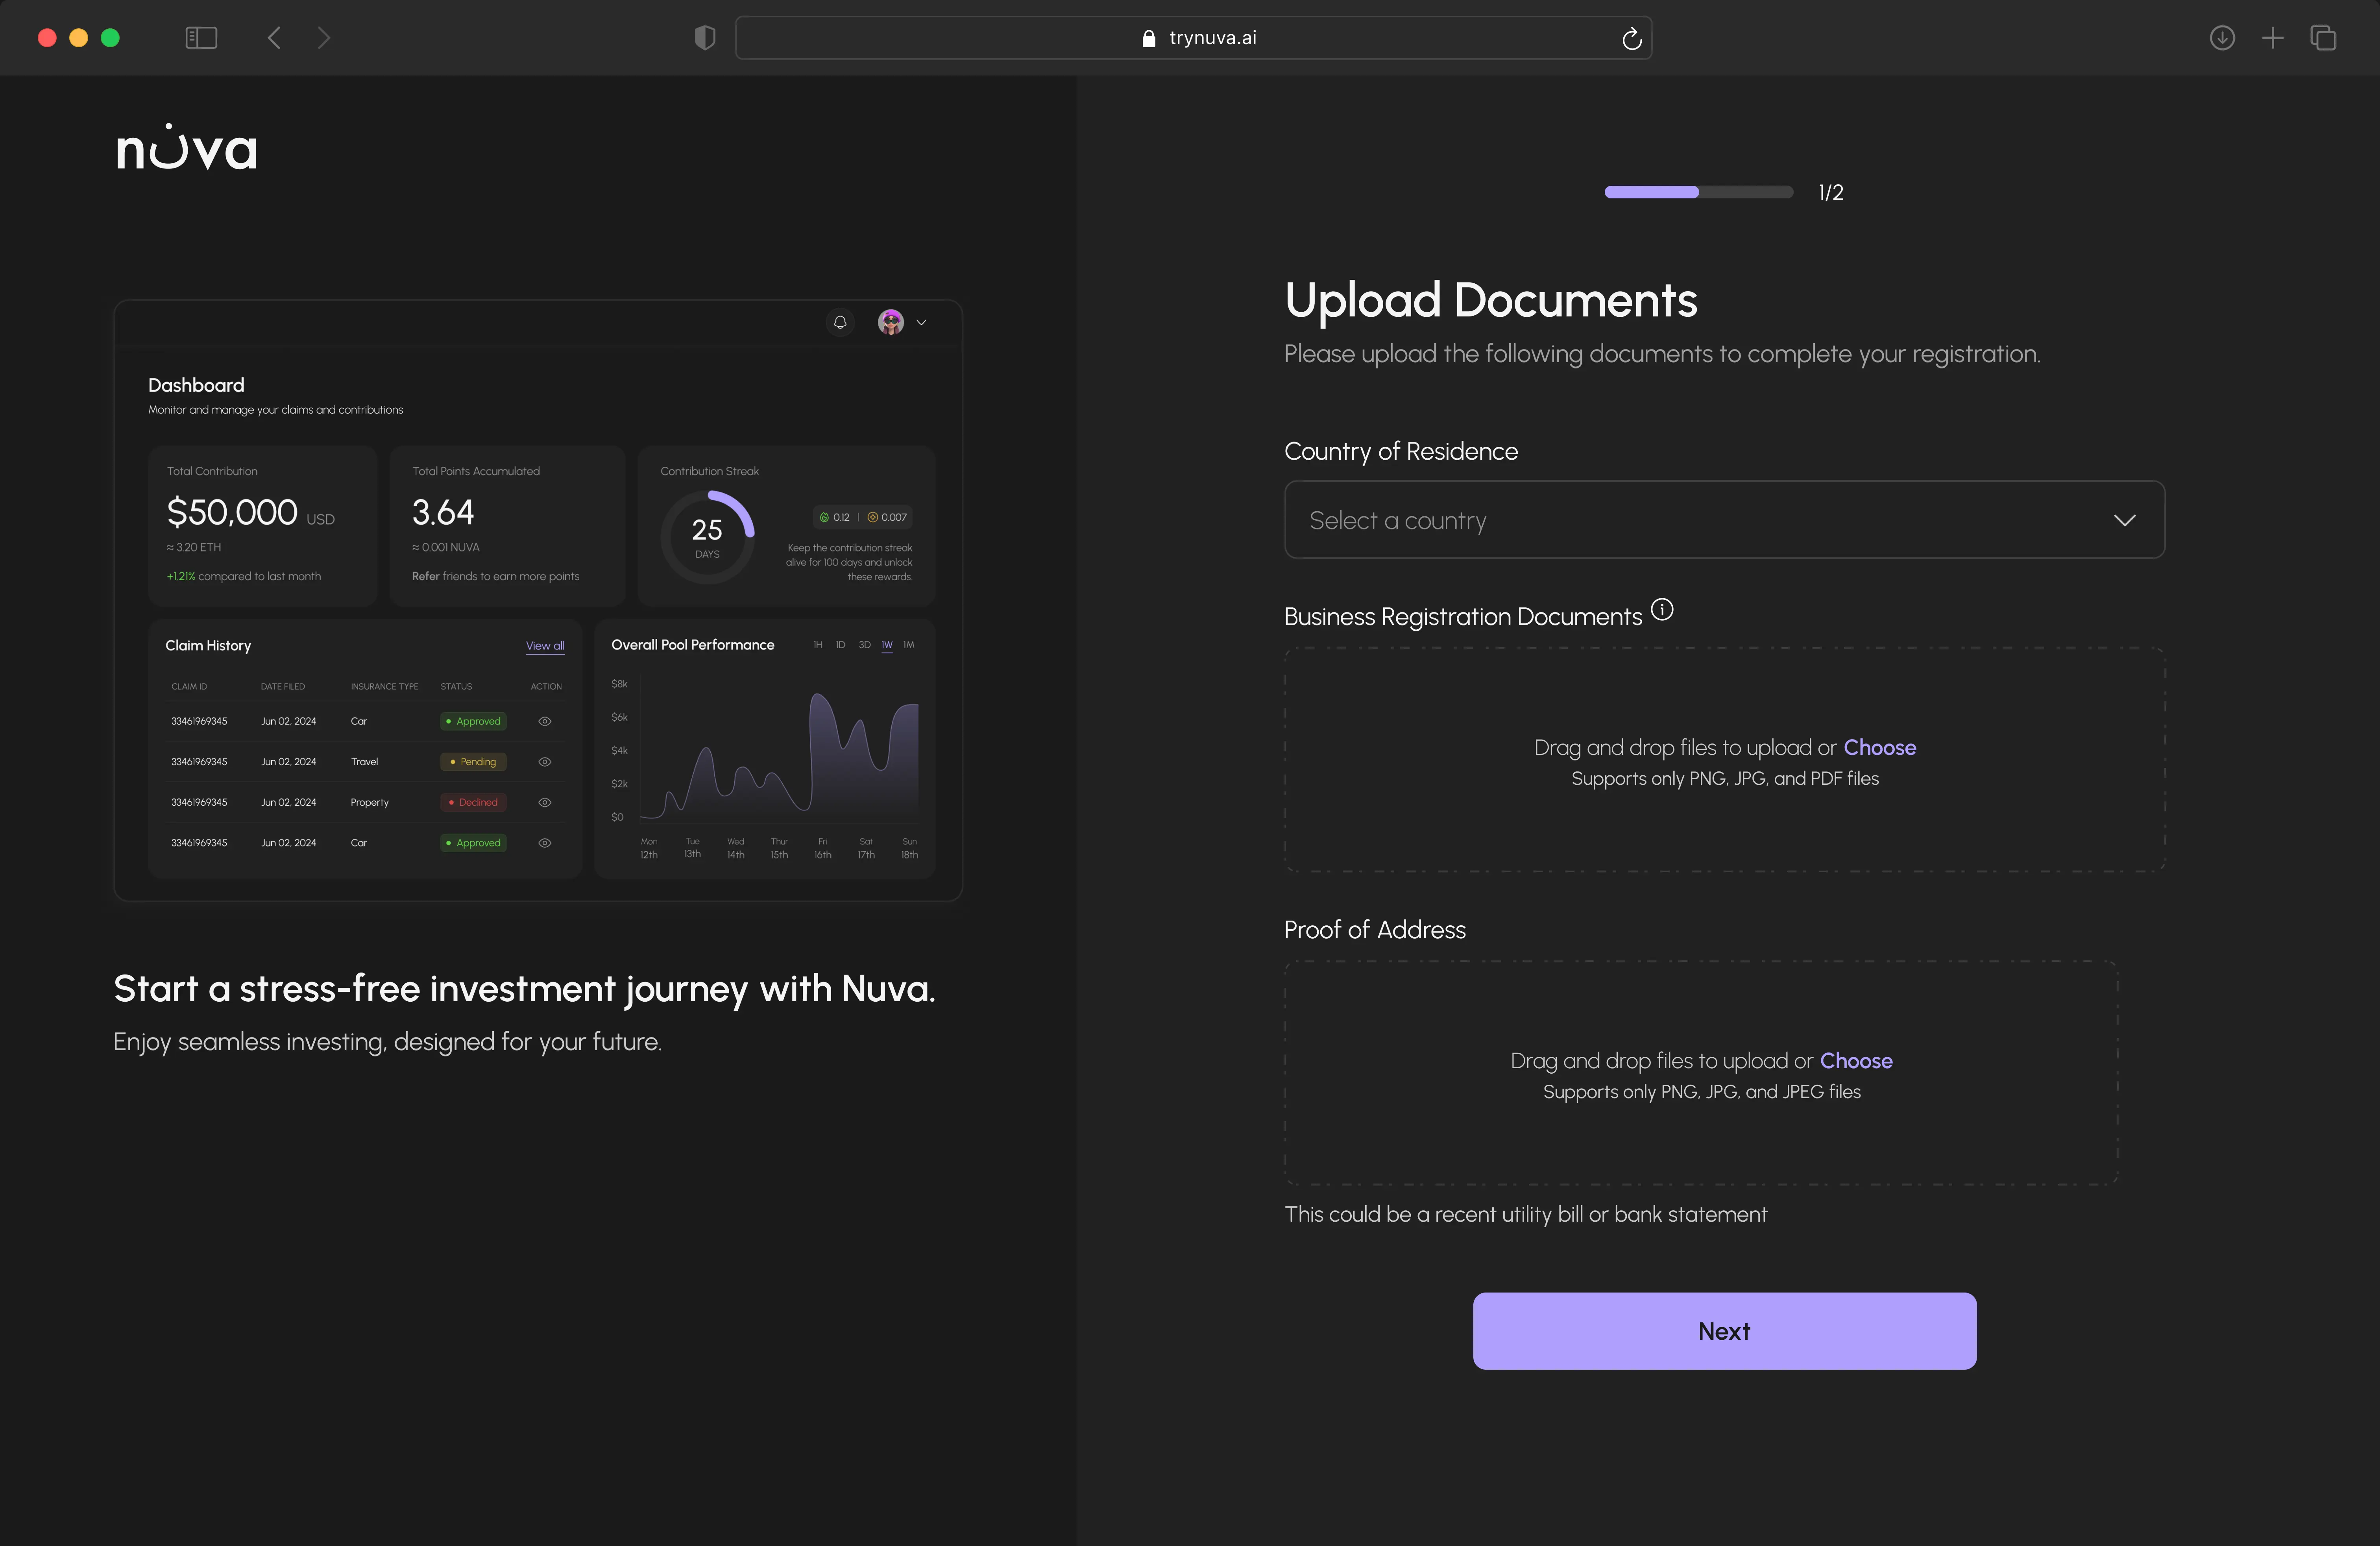Image resolution: width=2380 pixels, height=1546 pixels.
Task: View the Declined Property claim details
Action: point(545,802)
